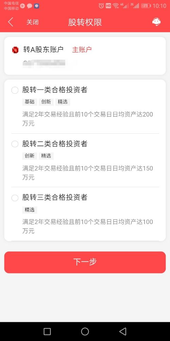The height and width of the screenshot is (341, 170).
Task: Tap 创新 tag under second investor type
Action: coord(30,156)
